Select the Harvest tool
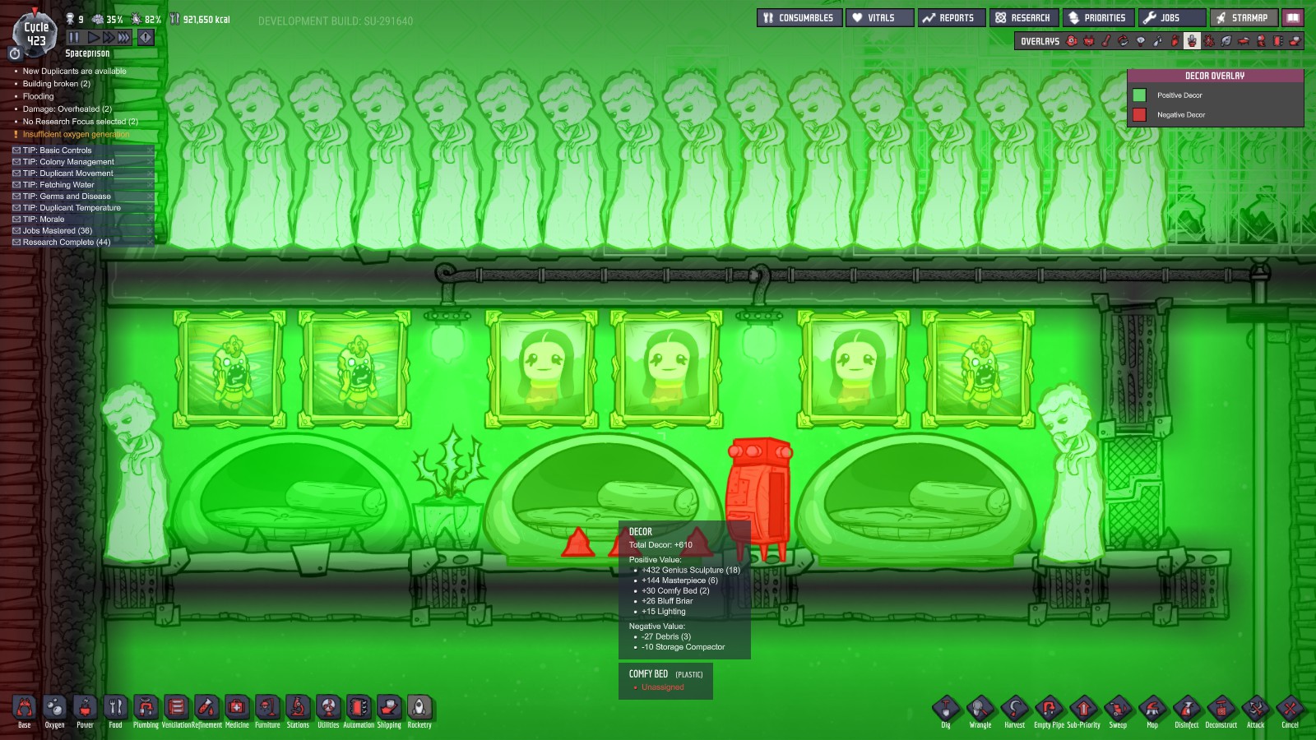Image resolution: width=1316 pixels, height=740 pixels. click(1015, 709)
